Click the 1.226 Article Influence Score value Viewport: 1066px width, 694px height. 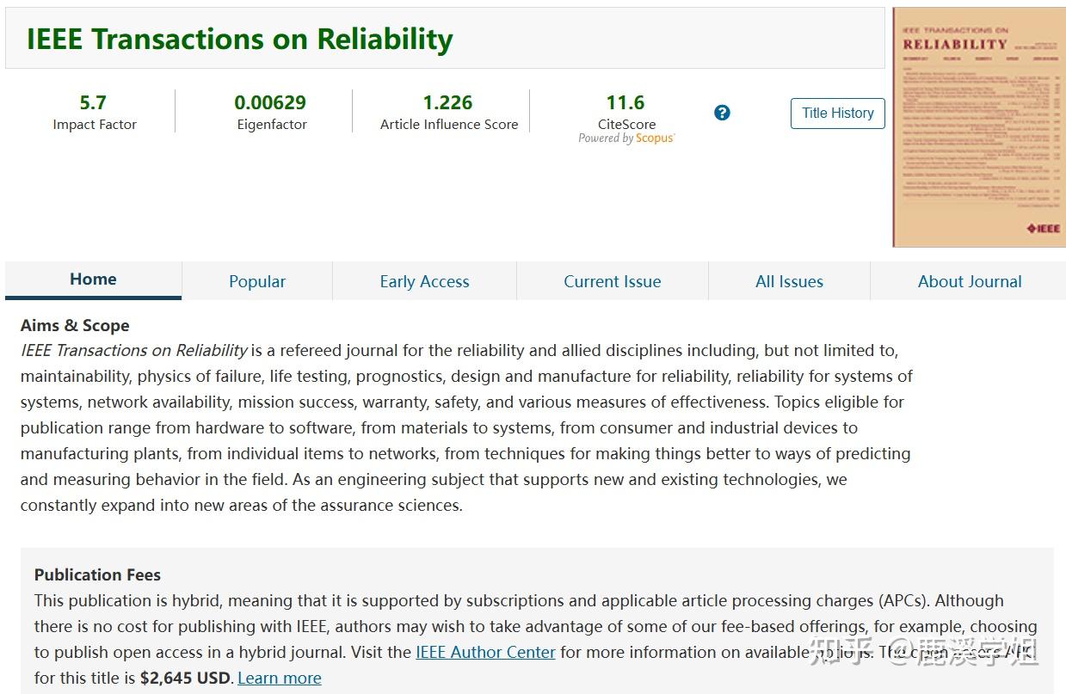point(448,102)
